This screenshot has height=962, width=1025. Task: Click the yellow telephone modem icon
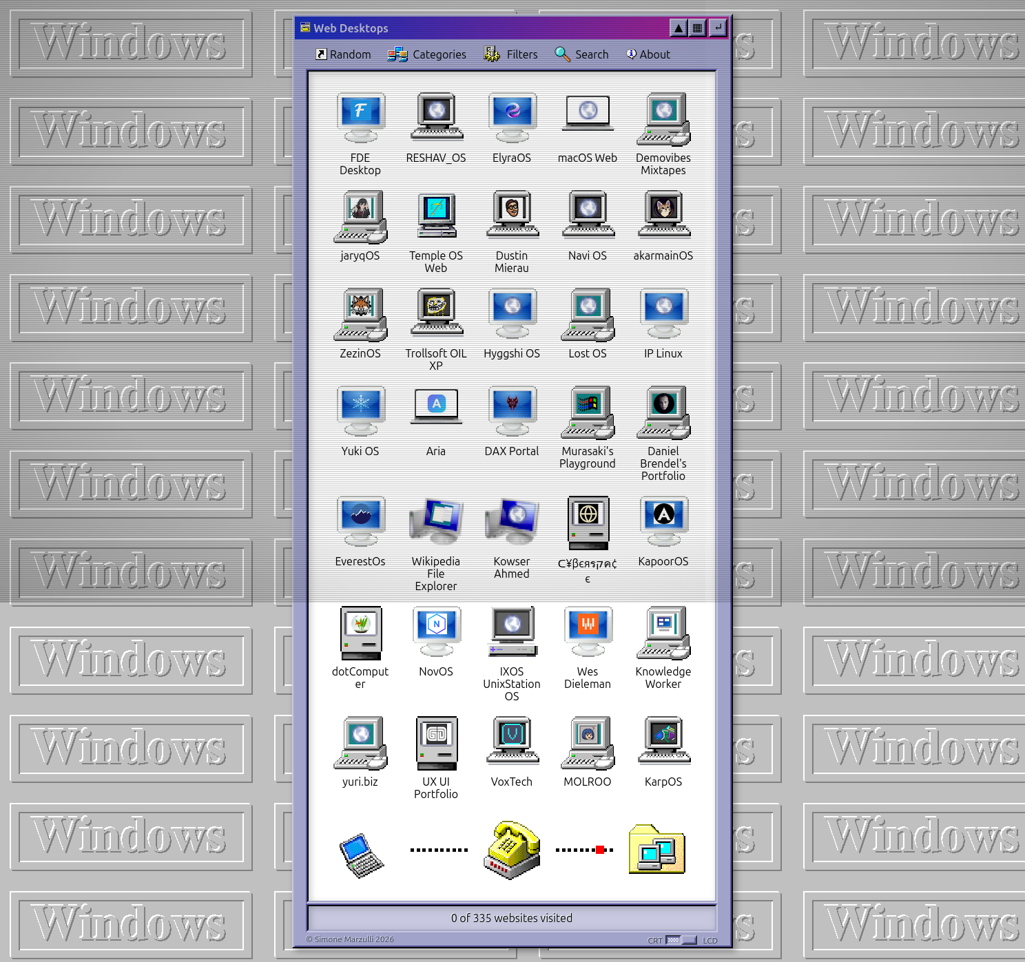pos(512,850)
